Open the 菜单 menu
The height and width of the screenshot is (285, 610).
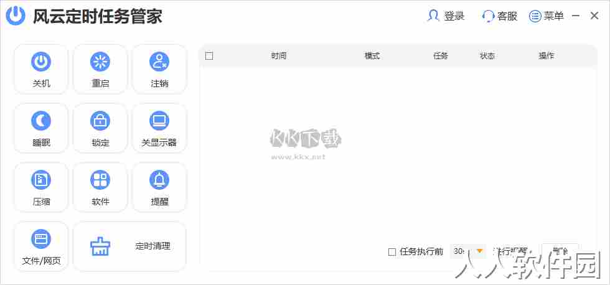coord(547,16)
